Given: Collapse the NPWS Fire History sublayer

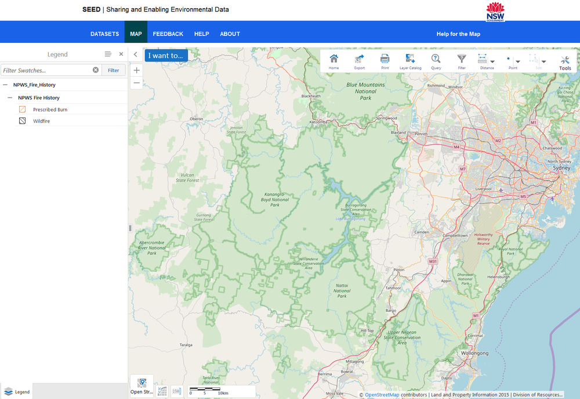Looking at the screenshot, I should tap(10, 98).
